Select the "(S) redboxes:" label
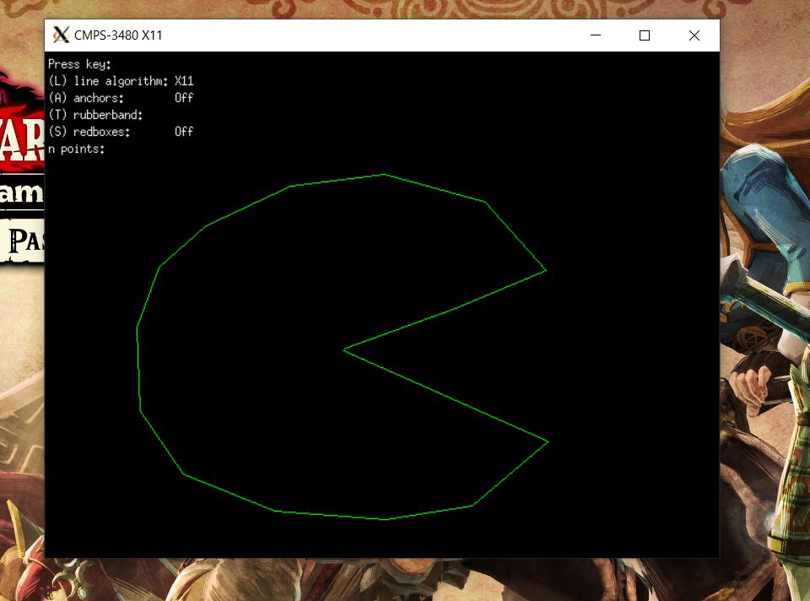Image resolution: width=810 pixels, height=601 pixels. pyautogui.click(x=89, y=132)
